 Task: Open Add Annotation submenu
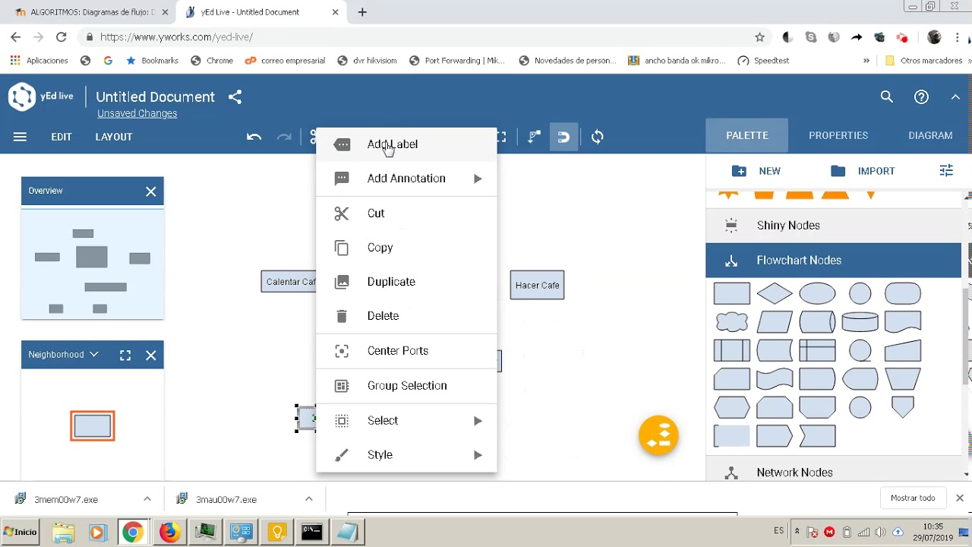click(x=406, y=179)
